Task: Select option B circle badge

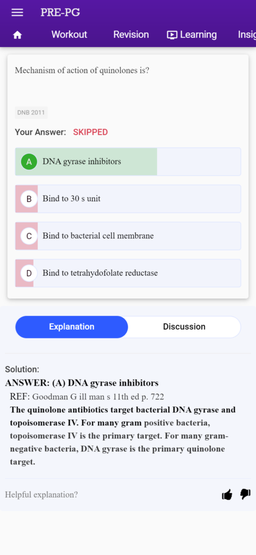Action: click(x=29, y=199)
